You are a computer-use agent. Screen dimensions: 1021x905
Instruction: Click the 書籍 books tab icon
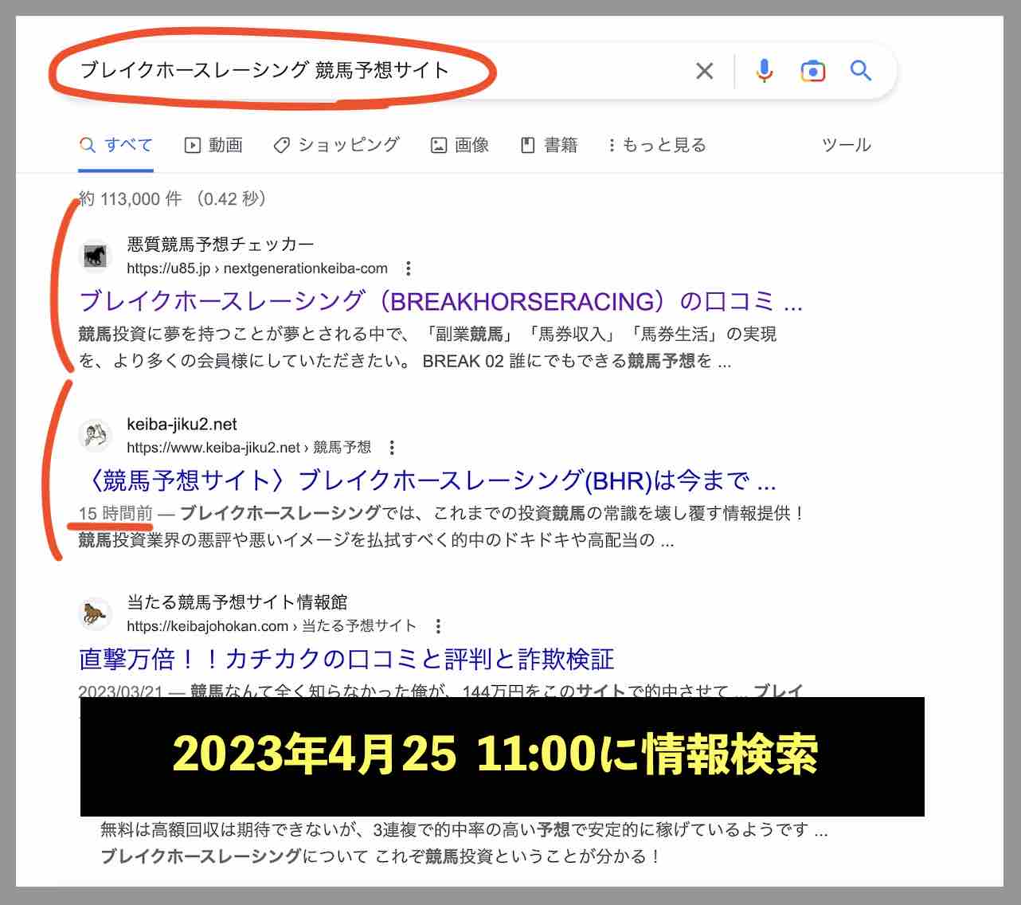pyautogui.click(x=528, y=145)
